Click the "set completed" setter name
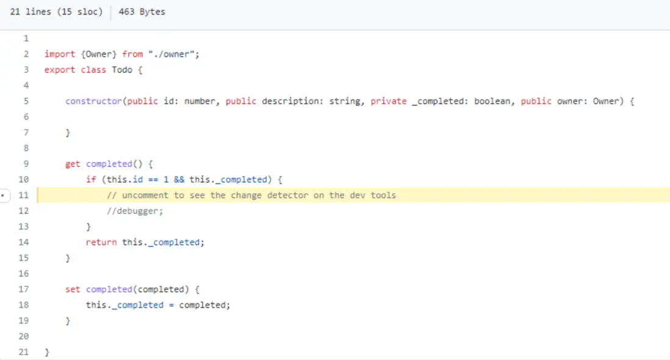The image size is (670, 360). point(109,289)
